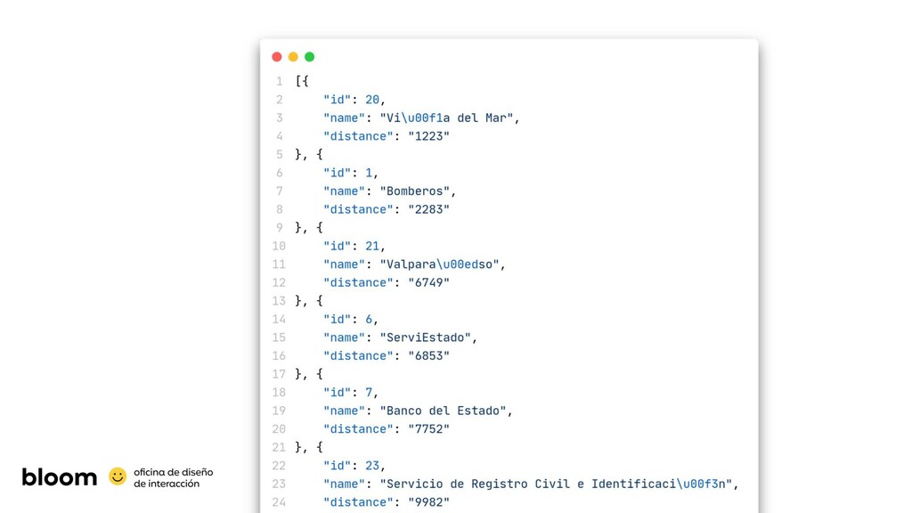Select the "Valpara\u00edso" name string
The image size is (912, 513).
click(x=440, y=265)
